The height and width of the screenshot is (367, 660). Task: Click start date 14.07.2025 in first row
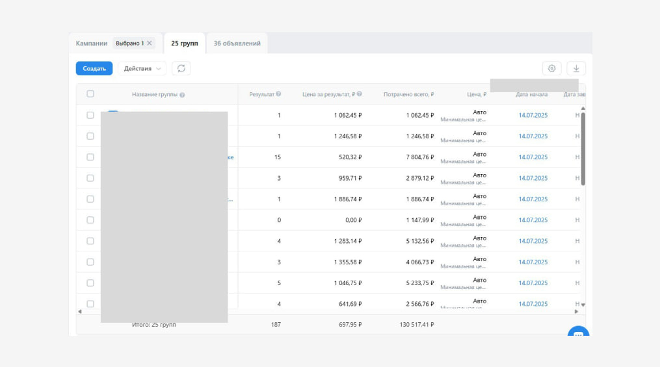[533, 115]
